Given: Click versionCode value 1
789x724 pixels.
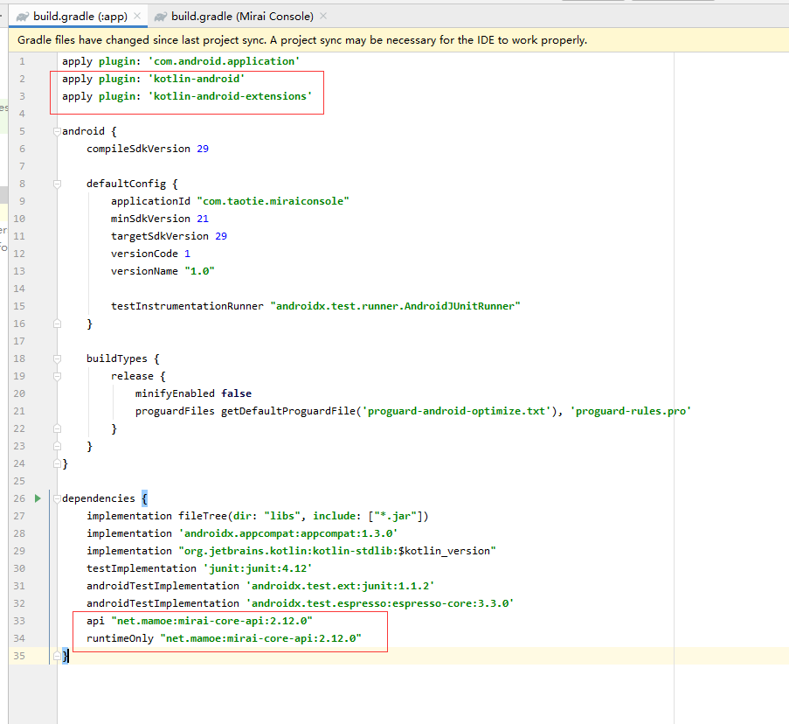Looking at the screenshot, I should tap(187, 254).
